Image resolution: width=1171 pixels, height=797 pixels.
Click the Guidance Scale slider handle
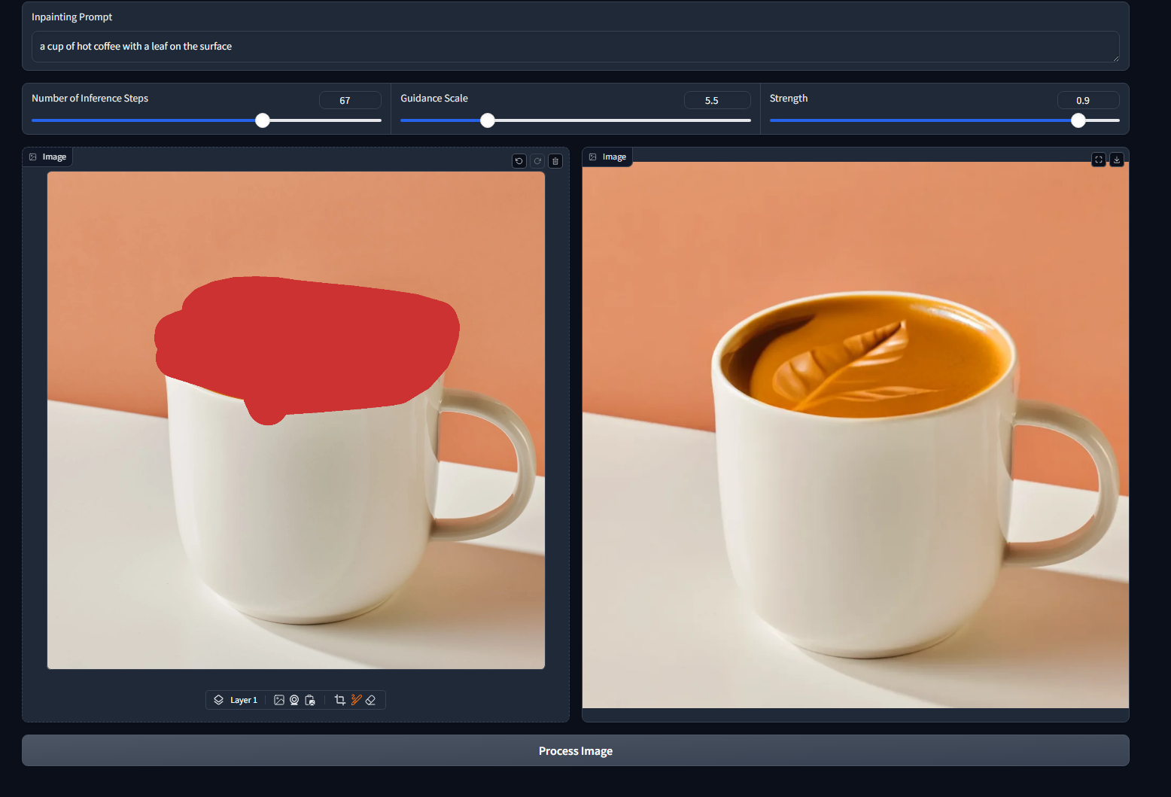488,120
